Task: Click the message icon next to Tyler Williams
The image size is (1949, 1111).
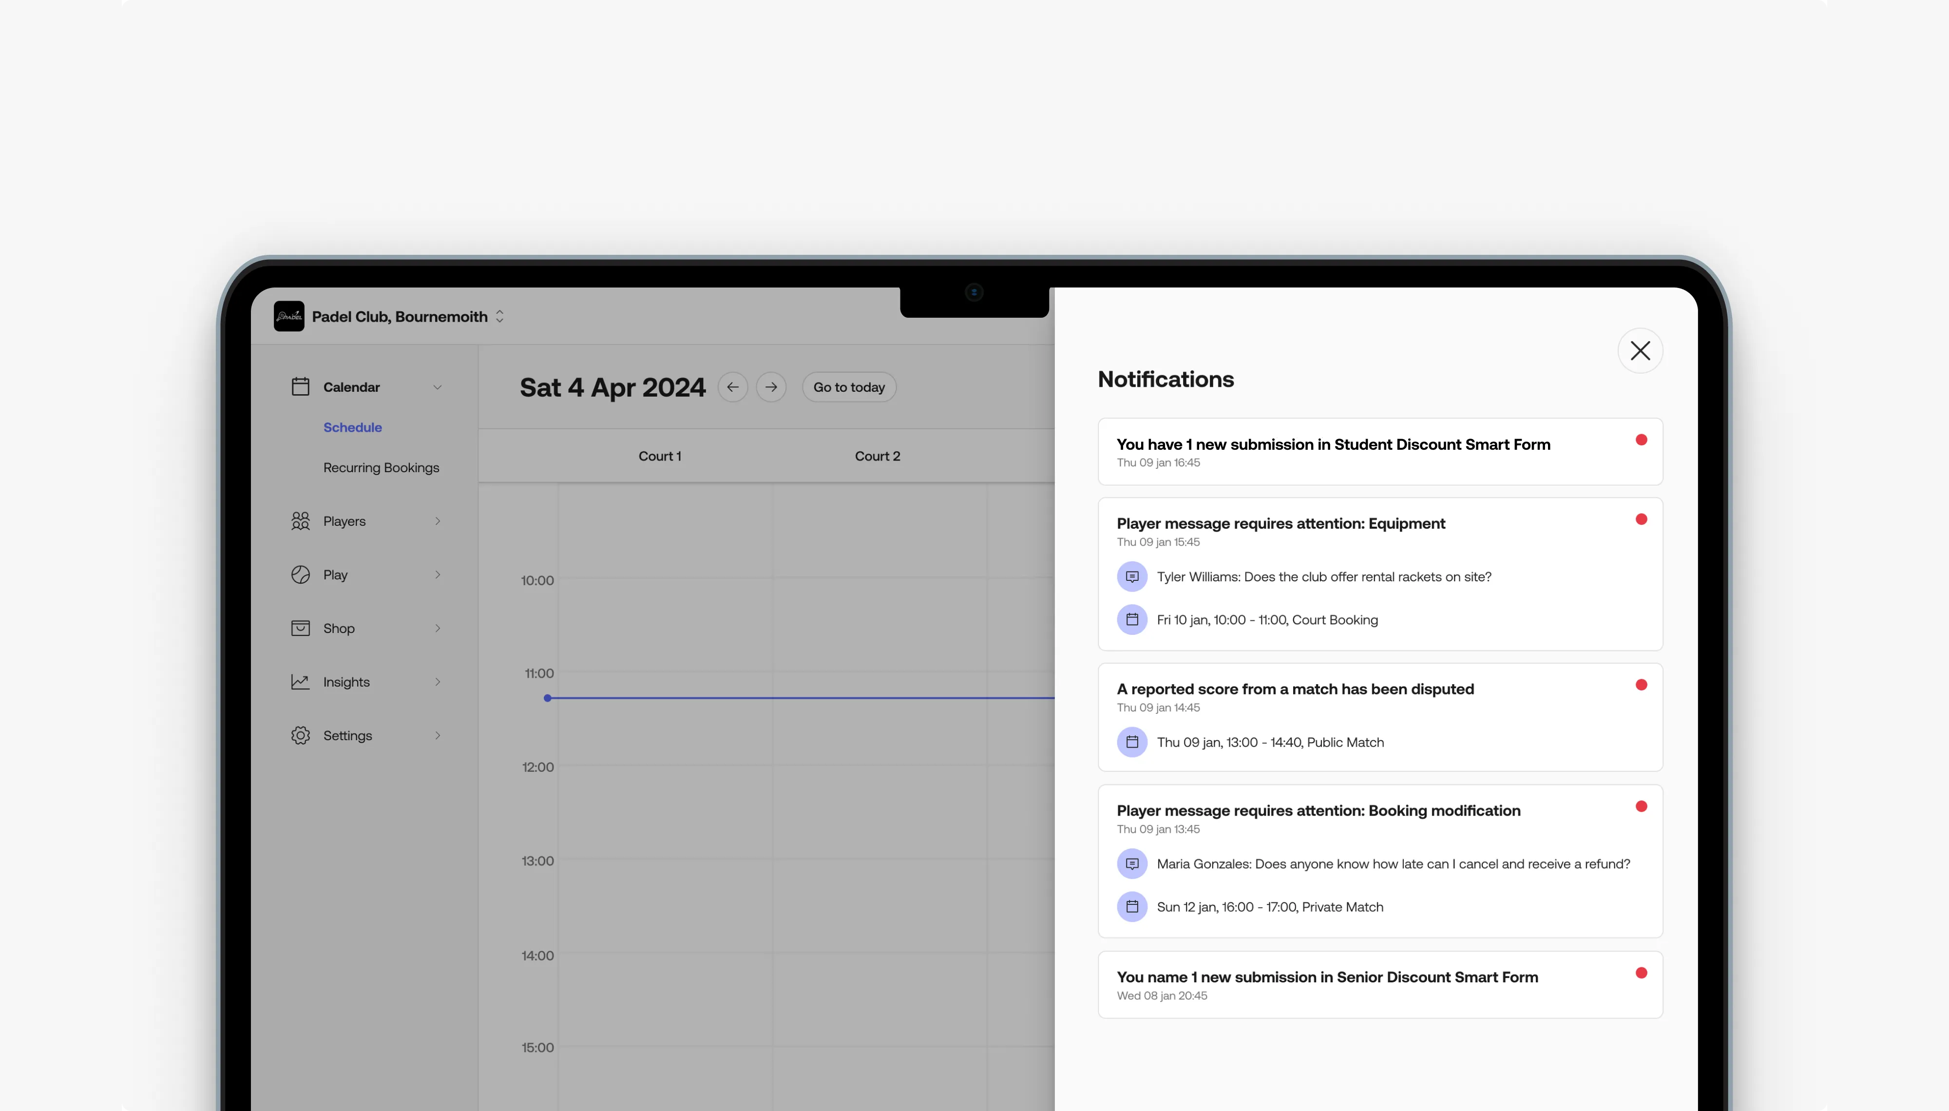Action: (1132, 576)
